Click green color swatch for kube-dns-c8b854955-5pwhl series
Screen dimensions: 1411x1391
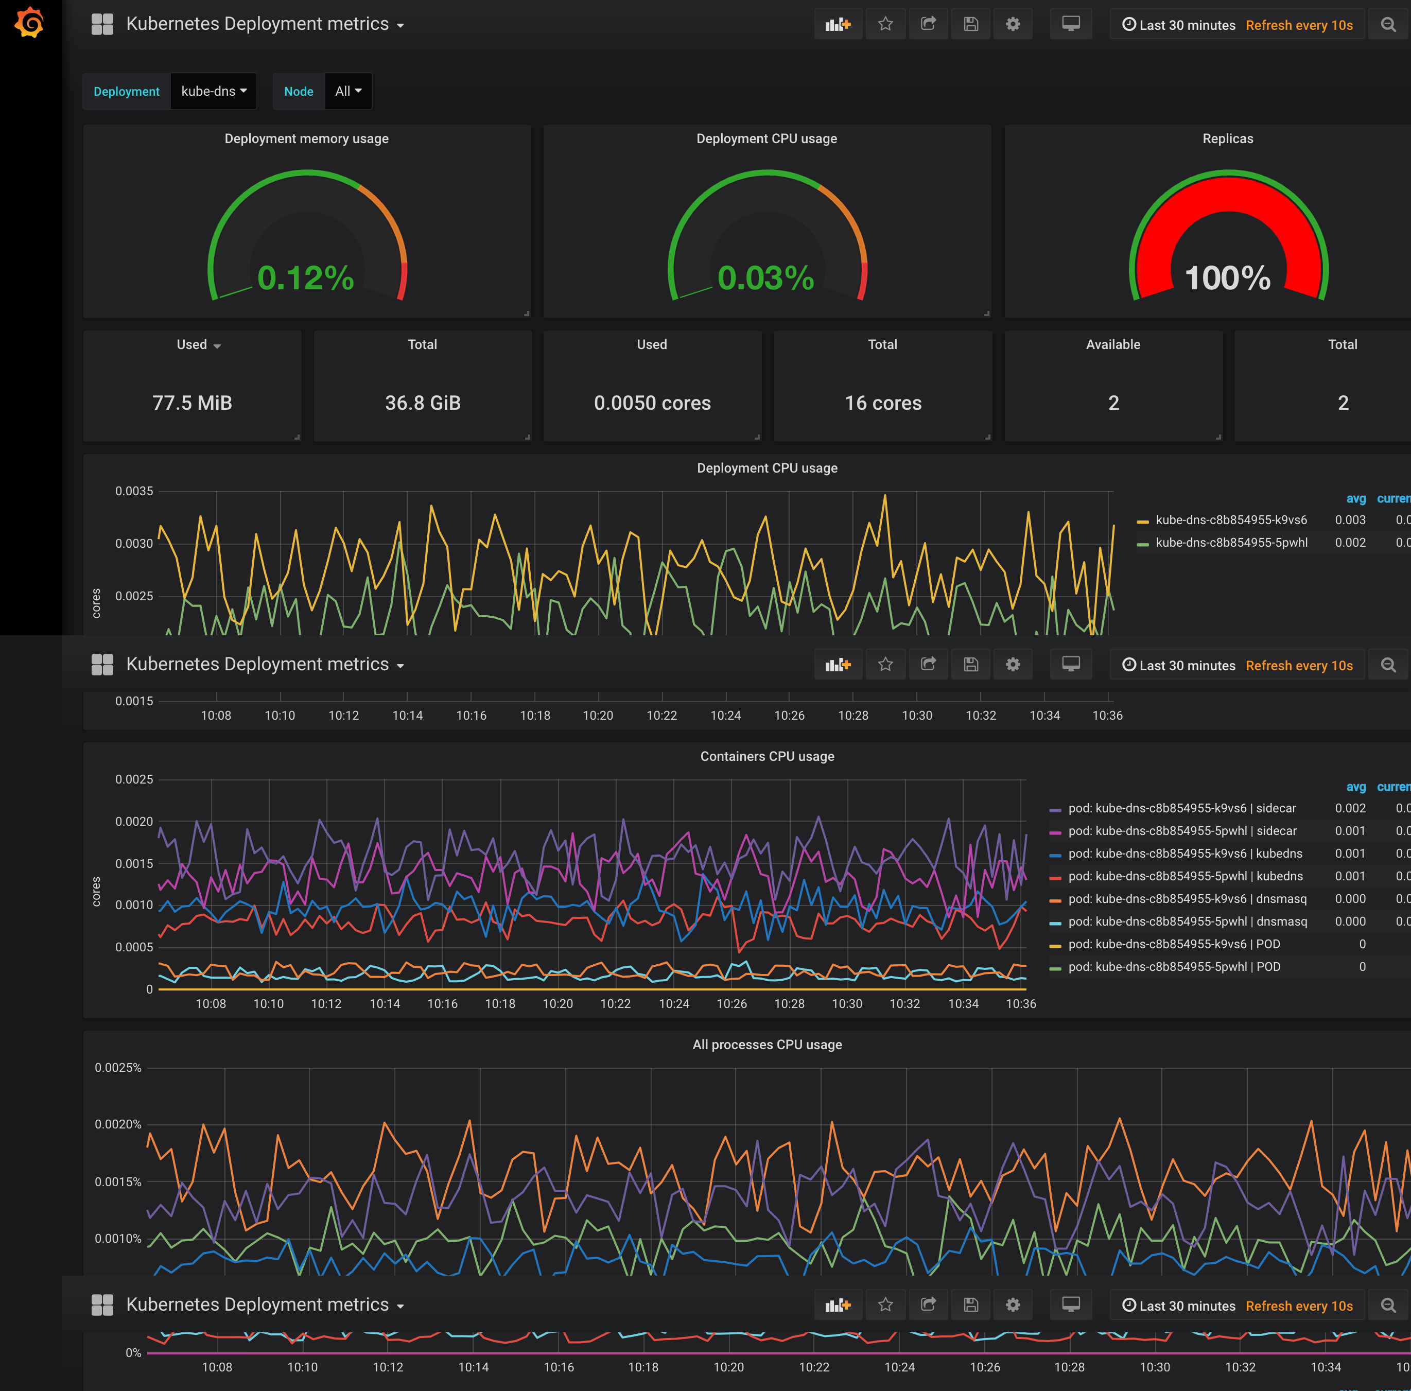tap(1143, 544)
